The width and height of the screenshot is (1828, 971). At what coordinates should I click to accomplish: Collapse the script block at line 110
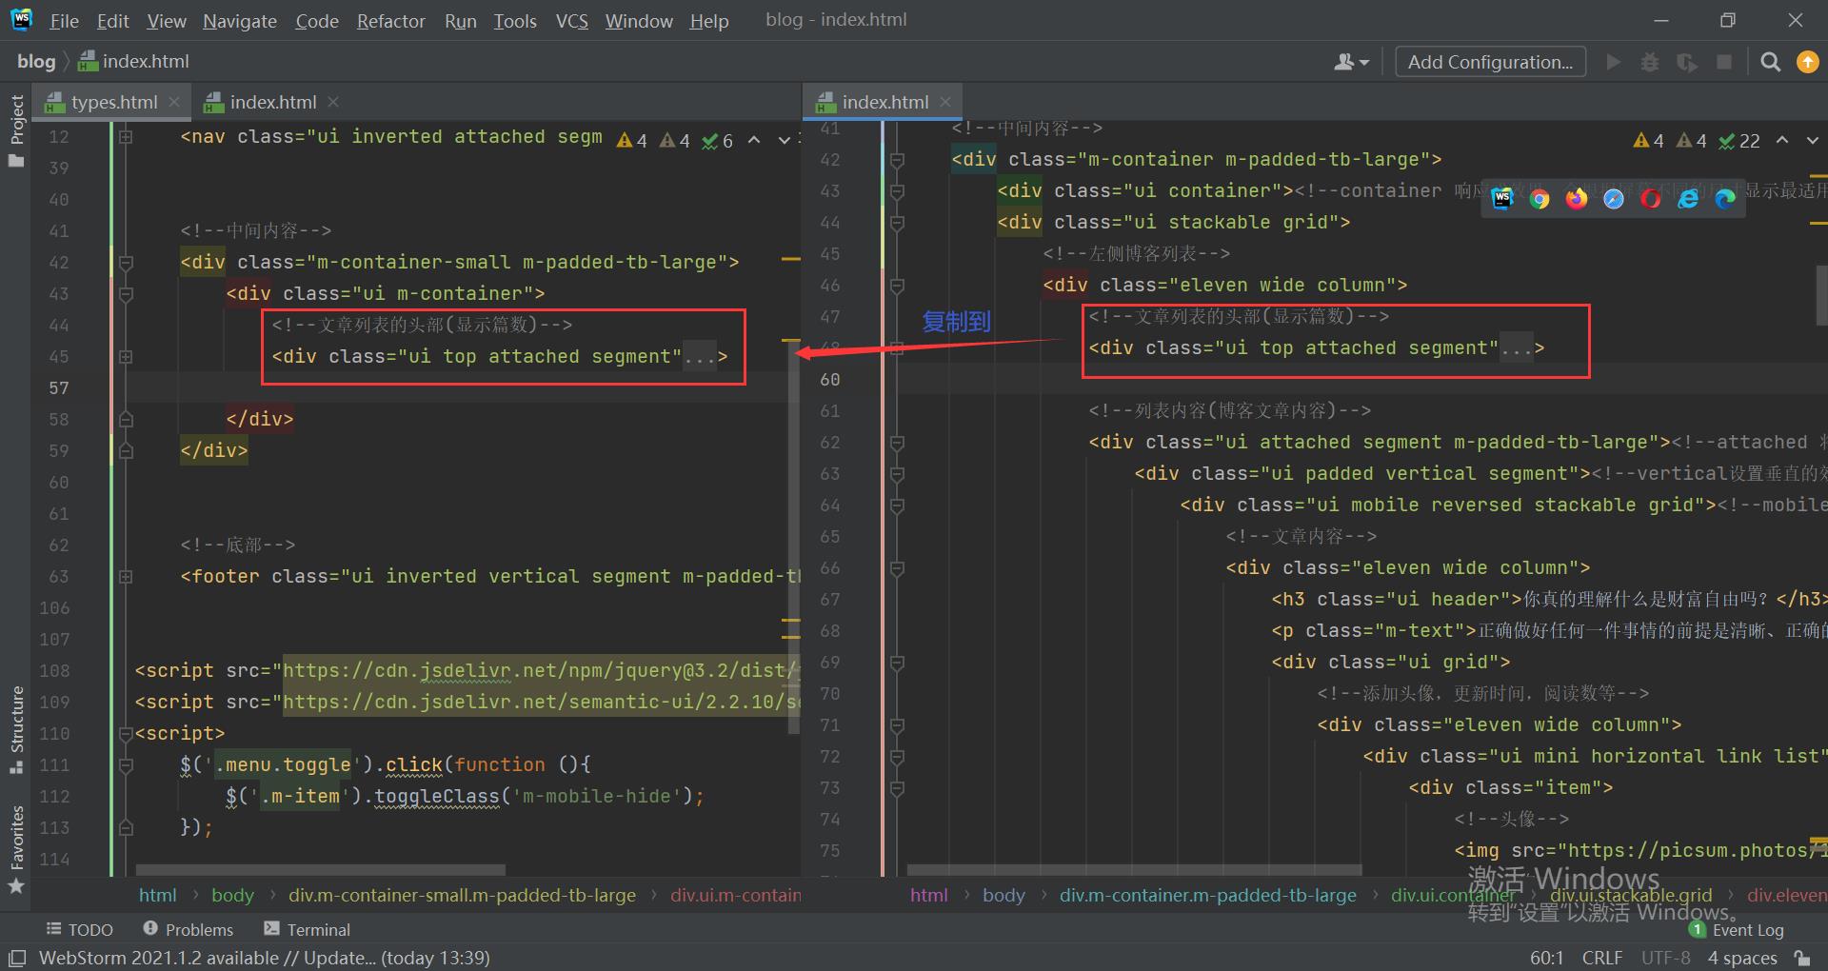126,734
